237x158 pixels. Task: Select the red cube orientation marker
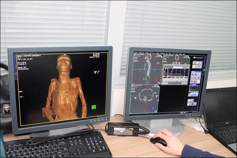tap(156, 80)
